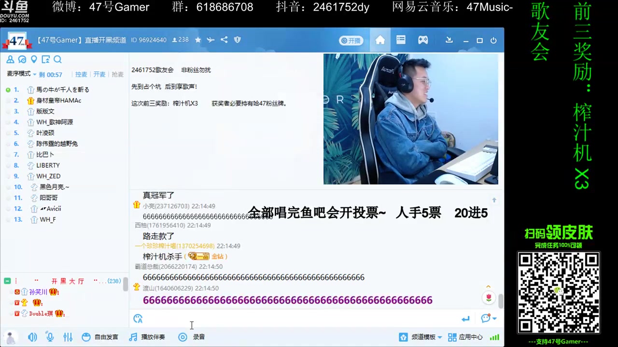
Task: Click the contacts person icon above mic list
Action: click(10, 60)
